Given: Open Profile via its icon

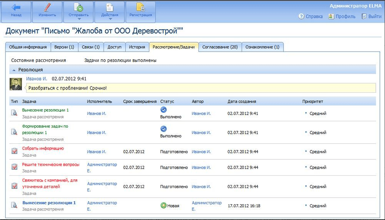Looking at the screenshot, I should pyautogui.click(x=331, y=17).
